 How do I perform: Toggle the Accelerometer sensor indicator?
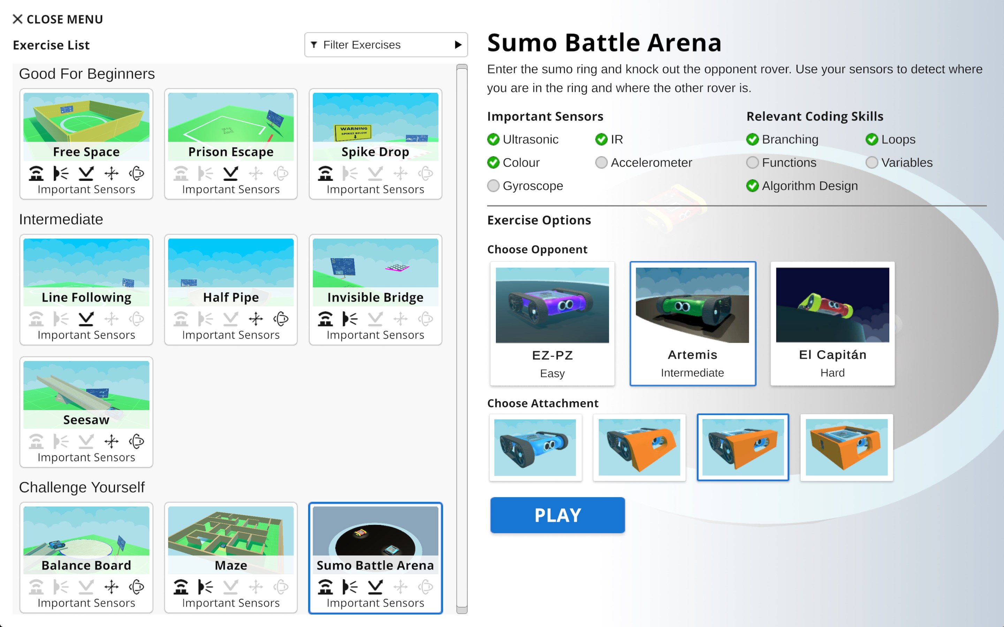[x=601, y=163]
